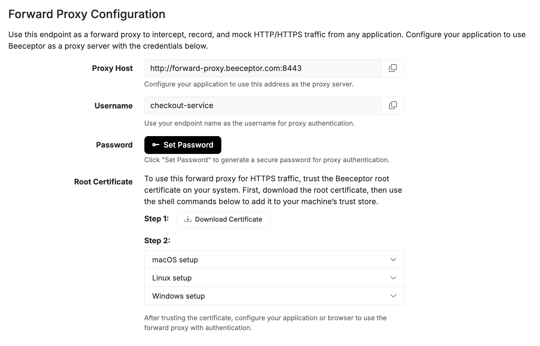Click the Step 1 label
Viewport: 540px width, 346px height.
(156, 219)
